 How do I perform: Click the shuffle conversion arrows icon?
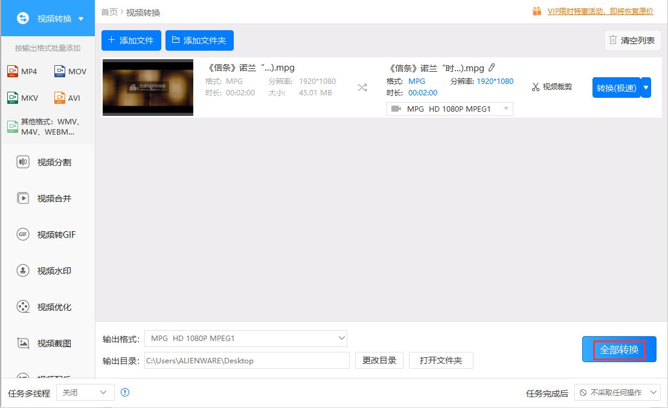tap(362, 88)
